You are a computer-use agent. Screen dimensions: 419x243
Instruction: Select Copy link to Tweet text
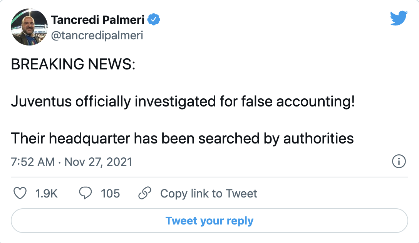(209, 193)
